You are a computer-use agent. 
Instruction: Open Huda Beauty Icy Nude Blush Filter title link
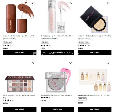click(18, 37)
